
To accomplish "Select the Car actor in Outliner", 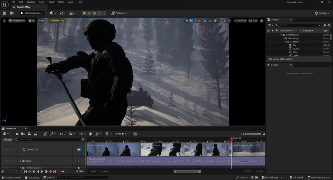I will [x=294, y=45].
